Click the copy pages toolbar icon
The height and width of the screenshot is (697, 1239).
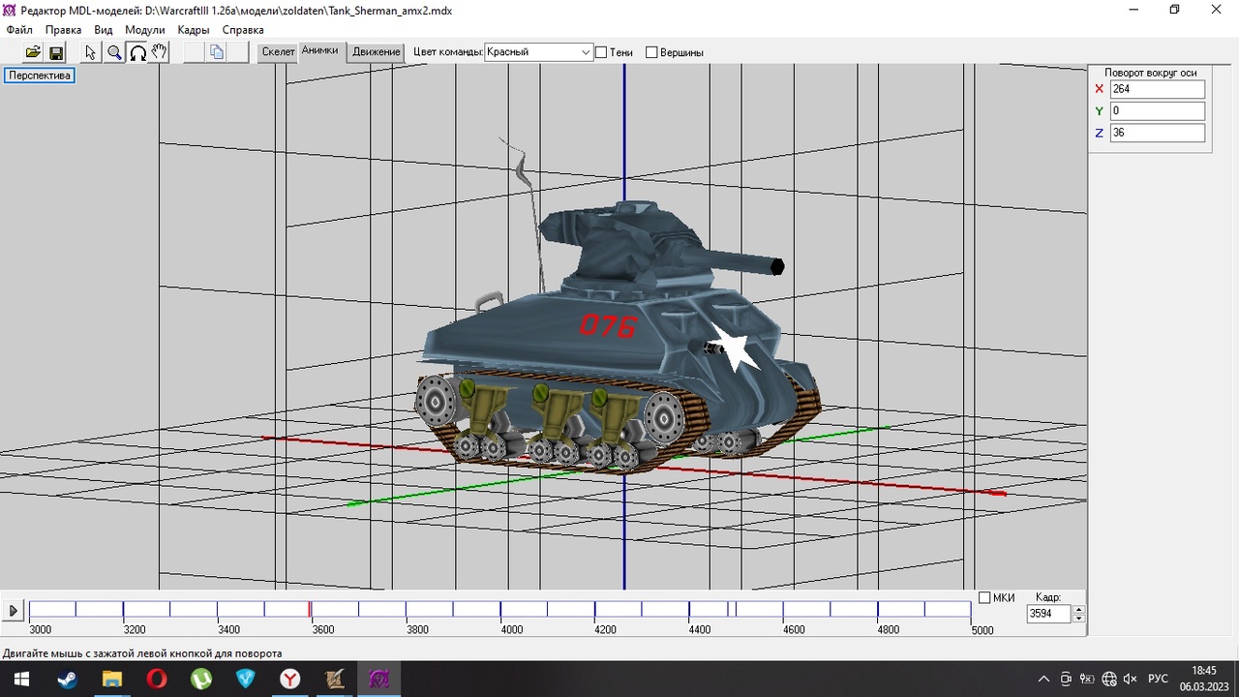pos(217,52)
